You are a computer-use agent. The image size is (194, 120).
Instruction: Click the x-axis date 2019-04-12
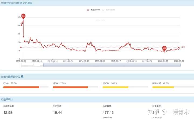pos(147,61)
